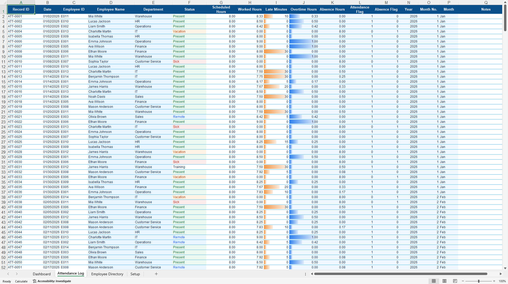Select overtime hours cell of ATT-0006

point(304,41)
